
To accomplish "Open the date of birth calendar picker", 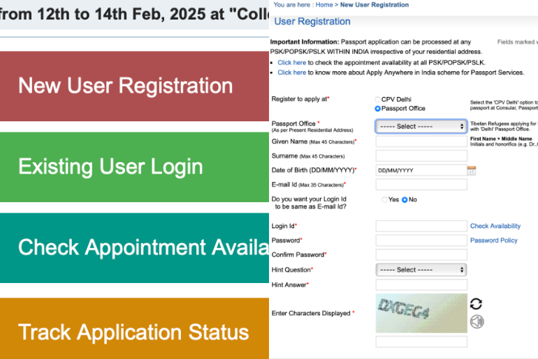I will pyautogui.click(x=472, y=170).
